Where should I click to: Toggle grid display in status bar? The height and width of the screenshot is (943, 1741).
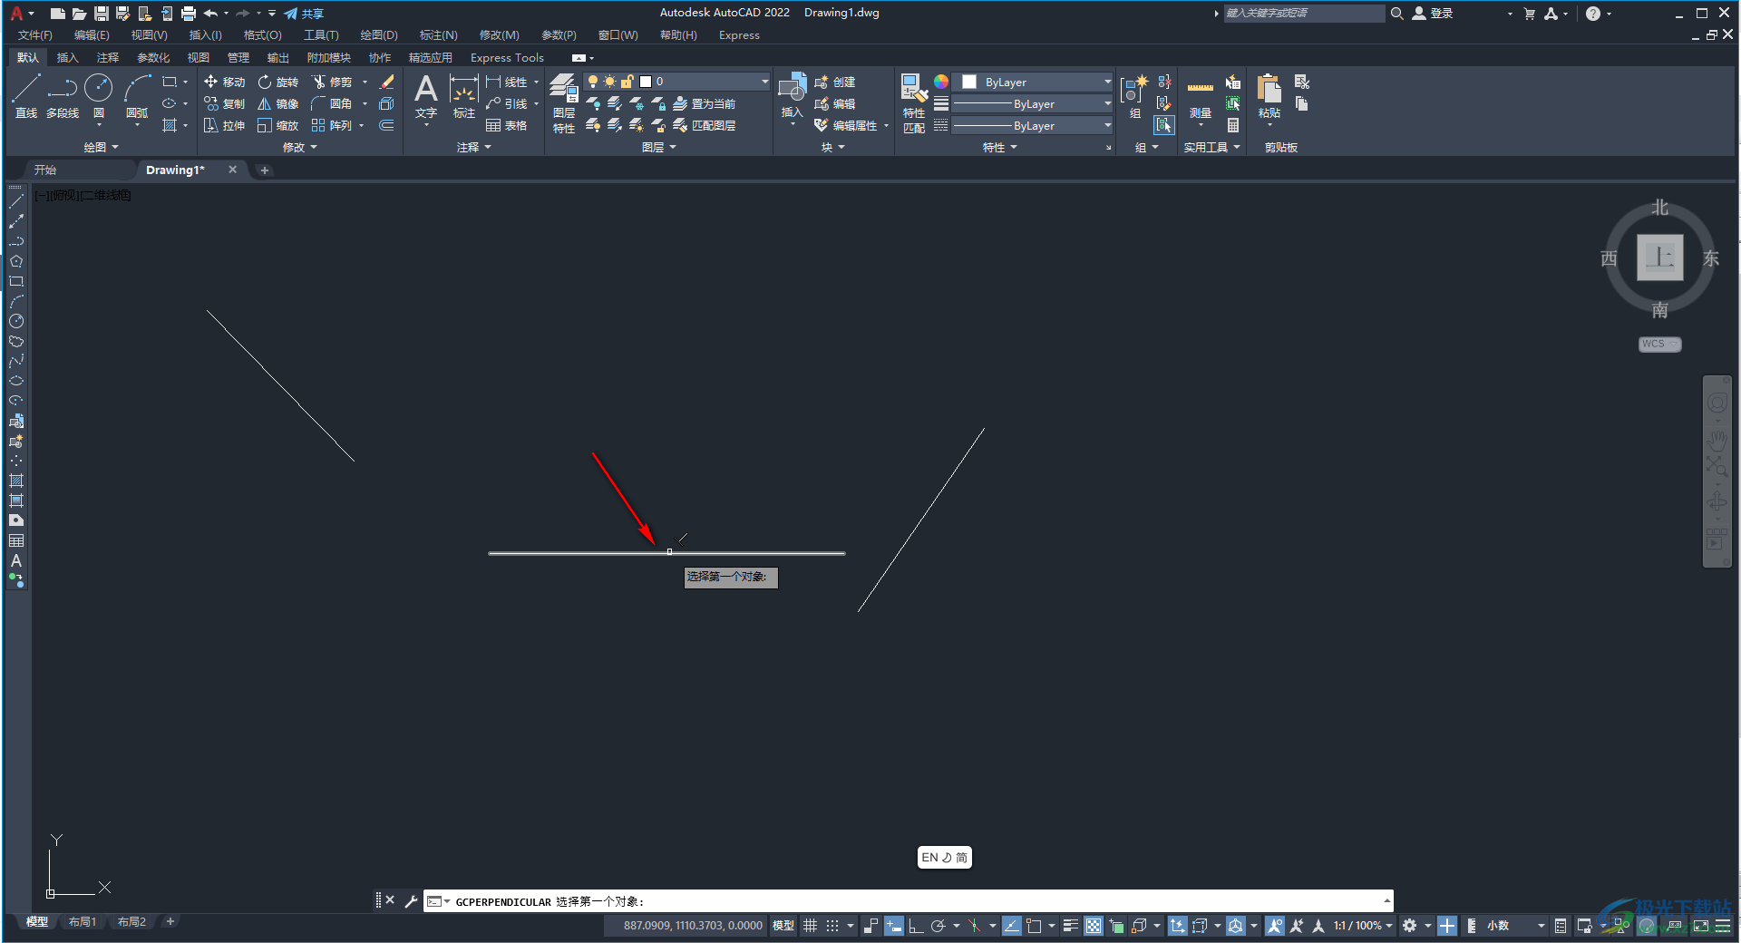coord(810,926)
